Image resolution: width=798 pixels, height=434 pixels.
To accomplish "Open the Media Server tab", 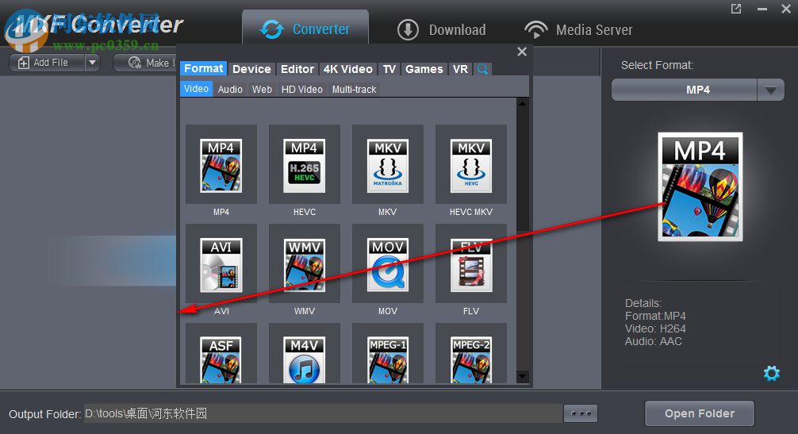I will pyautogui.click(x=578, y=29).
